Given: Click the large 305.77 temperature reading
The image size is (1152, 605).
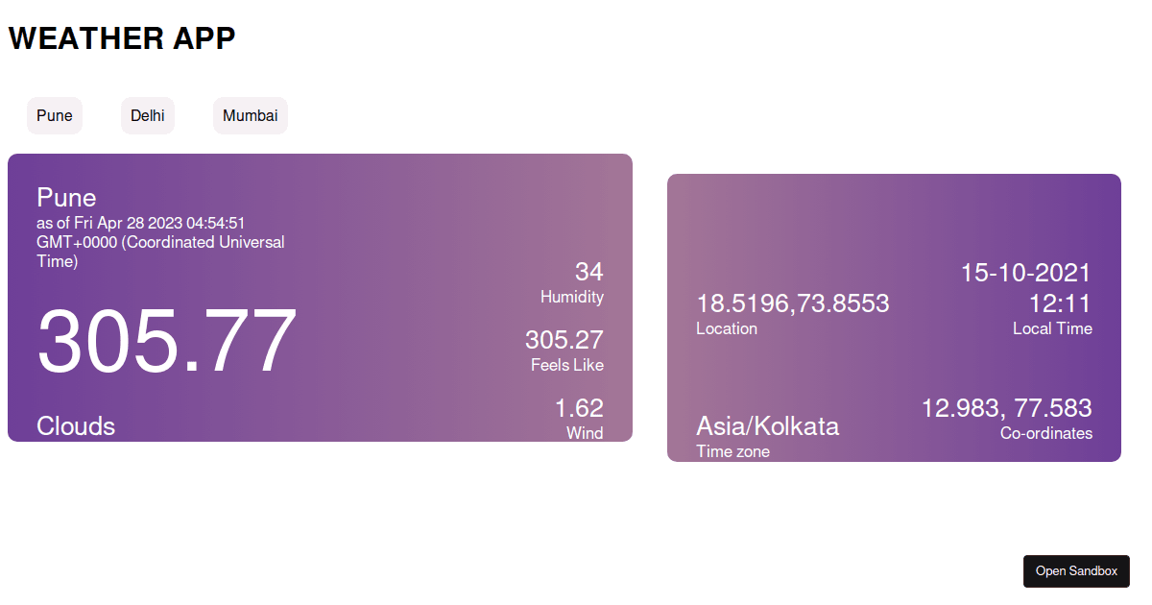Looking at the screenshot, I should 167,341.
